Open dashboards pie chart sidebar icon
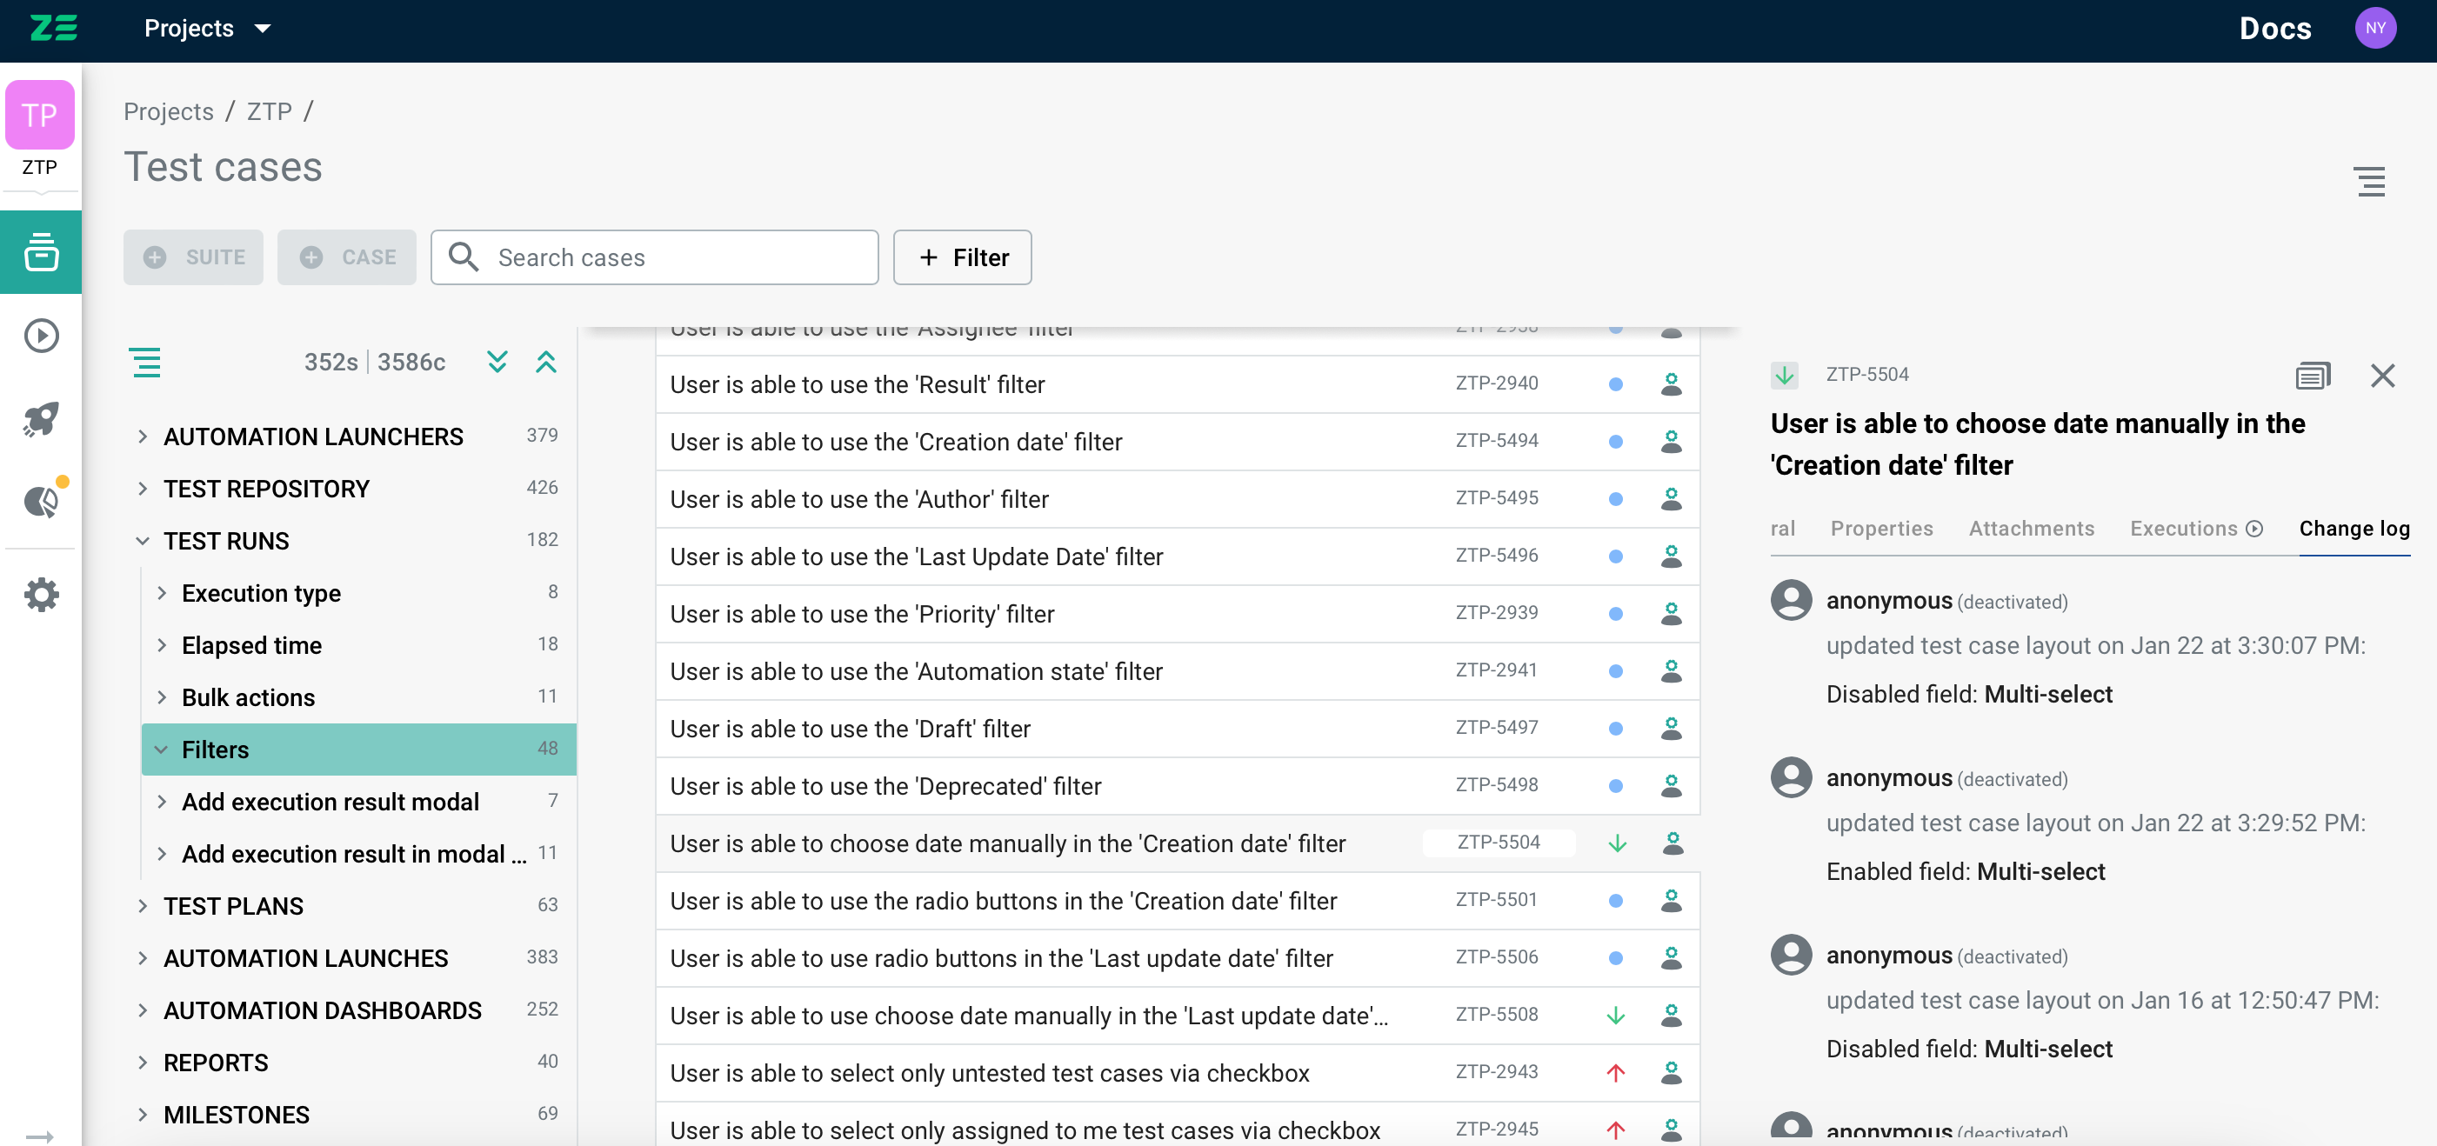Image resolution: width=2437 pixels, height=1146 pixels. pos(41,501)
